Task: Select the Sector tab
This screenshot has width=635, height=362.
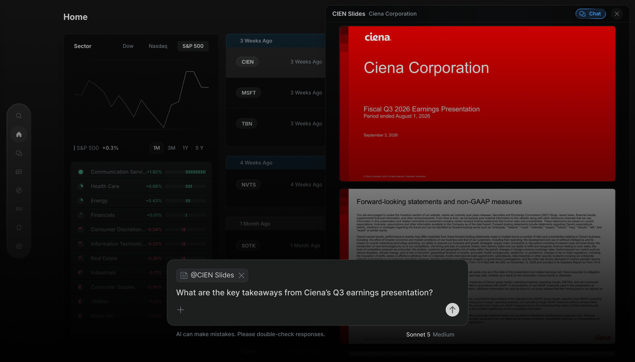Action: 82,46
